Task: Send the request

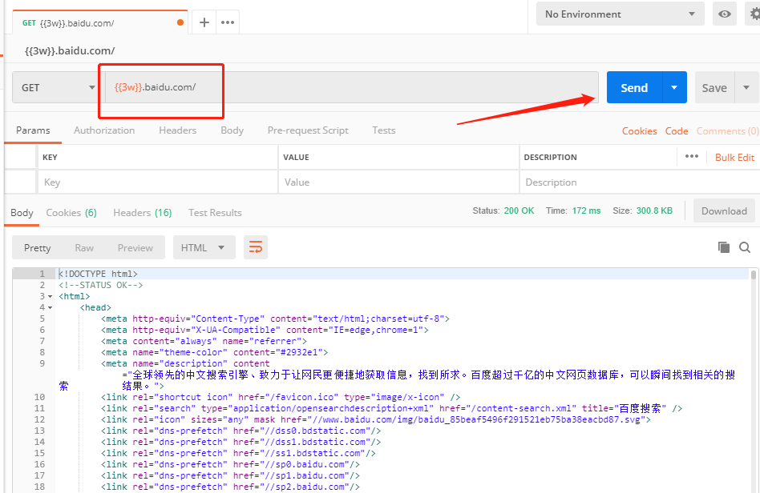Action: tap(634, 87)
